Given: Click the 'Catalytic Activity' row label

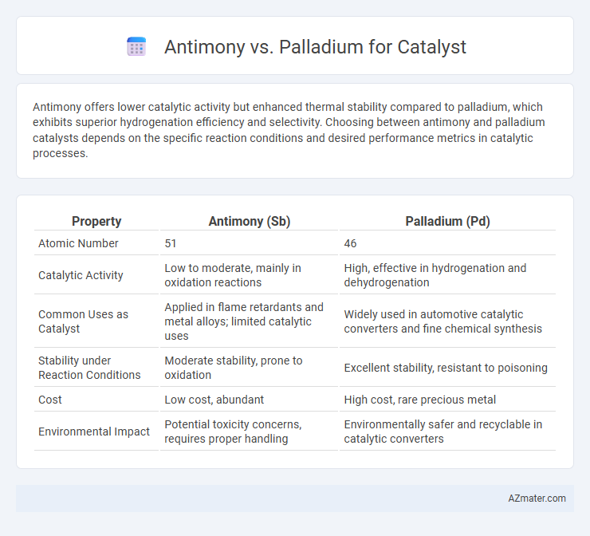Looking at the screenshot, I should [81, 275].
